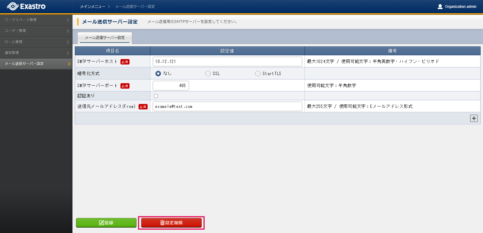Click the plus icon below the table

tap(474, 118)
